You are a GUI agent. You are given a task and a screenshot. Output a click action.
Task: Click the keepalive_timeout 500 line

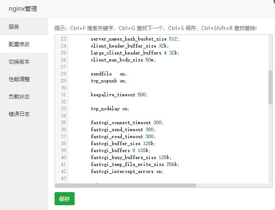119,95
